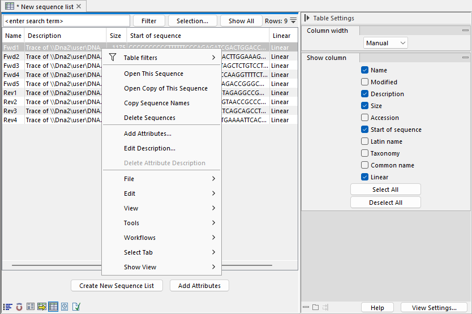The height and width of the screenshot is (314, 472).
Task: Open the history view clock icon
Action: 65,307
